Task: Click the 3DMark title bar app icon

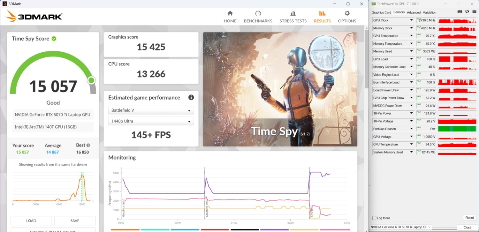Action: coord(5,4)
